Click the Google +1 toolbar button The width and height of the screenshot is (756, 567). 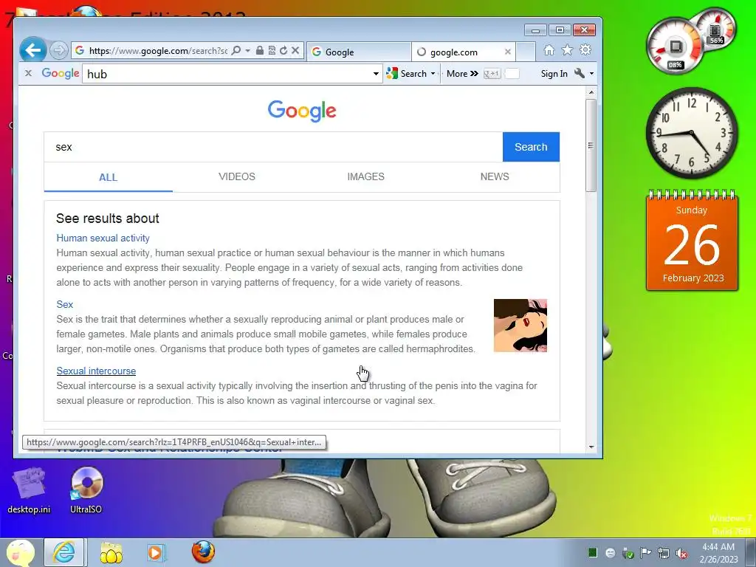point(492,74)
